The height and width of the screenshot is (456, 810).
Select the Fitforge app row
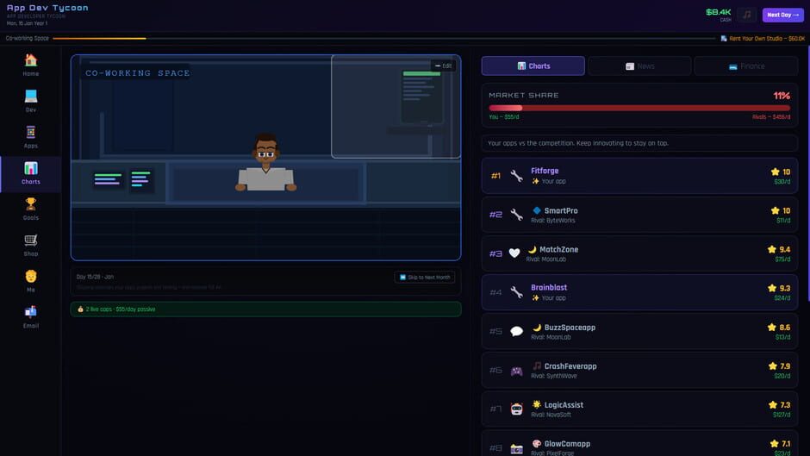click(x=639, y=176)
